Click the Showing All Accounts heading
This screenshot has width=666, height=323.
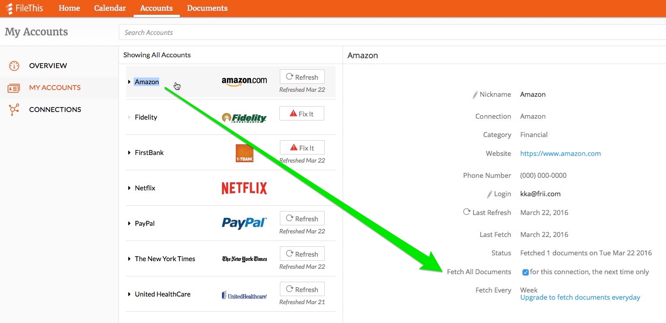click(157, 55)
